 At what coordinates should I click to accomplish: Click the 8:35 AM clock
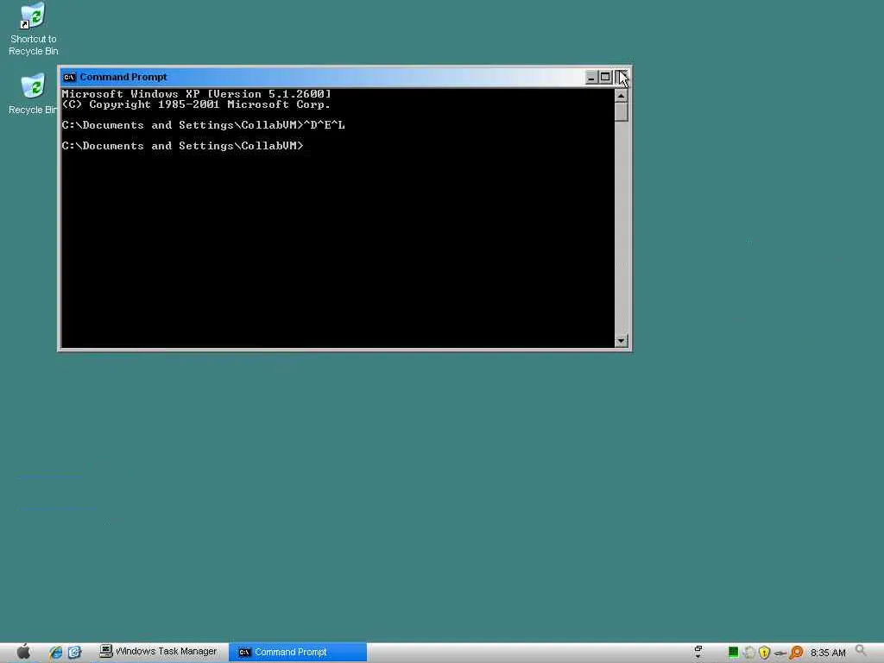coord(828,653)
